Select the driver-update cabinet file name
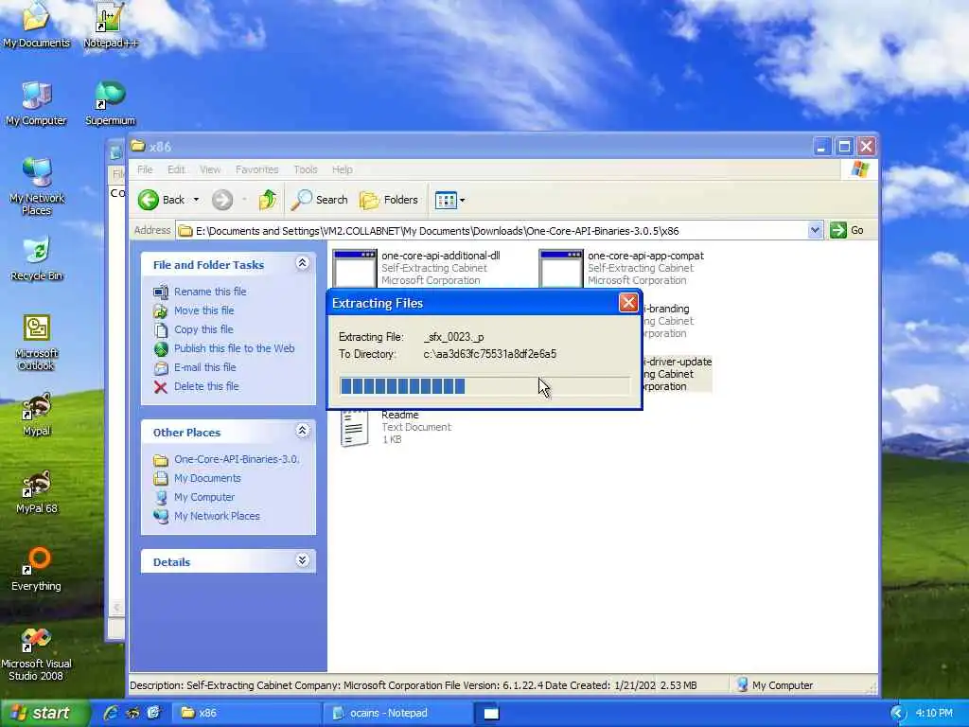This screenshot has width=969, height=727. [678, 362]
